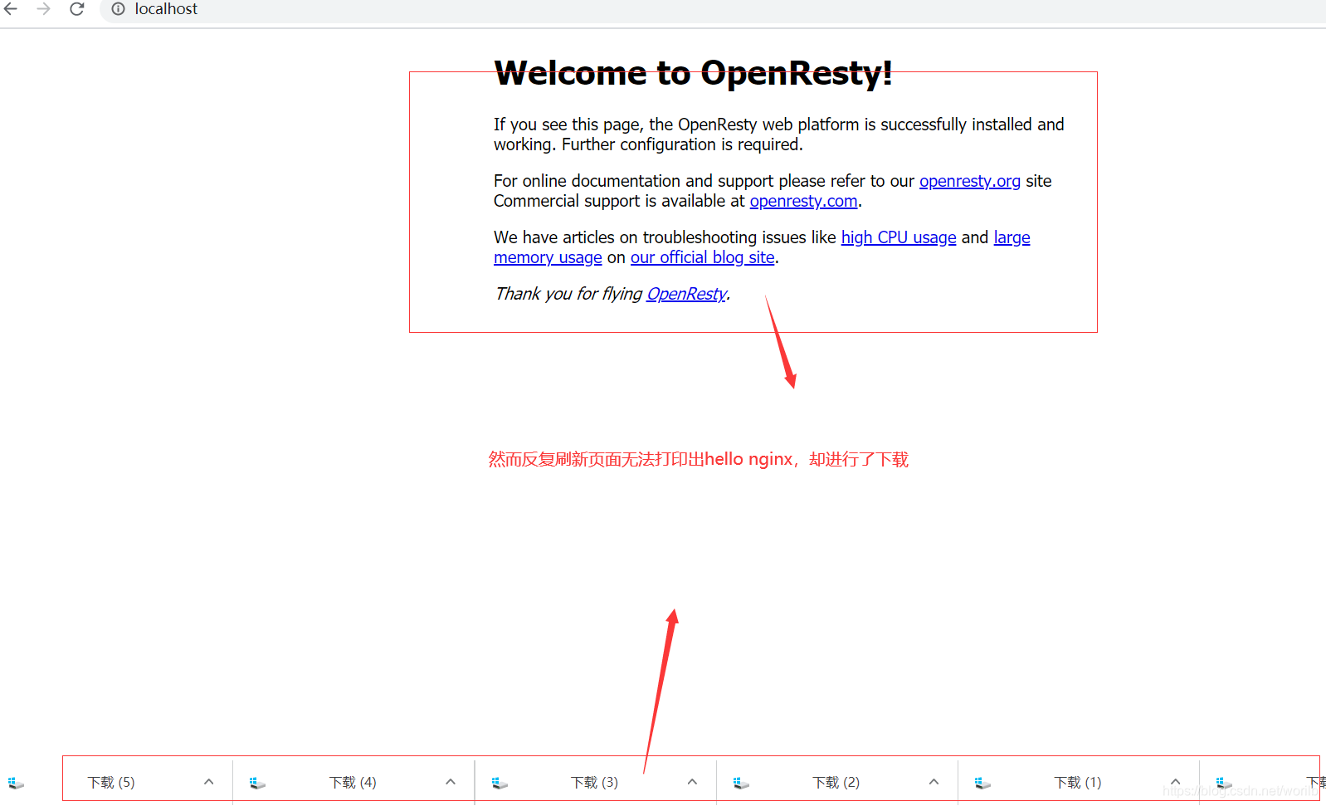Expand options chevron for 下载 (1)
This screenshot has height=806, width=1326.
[x=1175, y=782]
